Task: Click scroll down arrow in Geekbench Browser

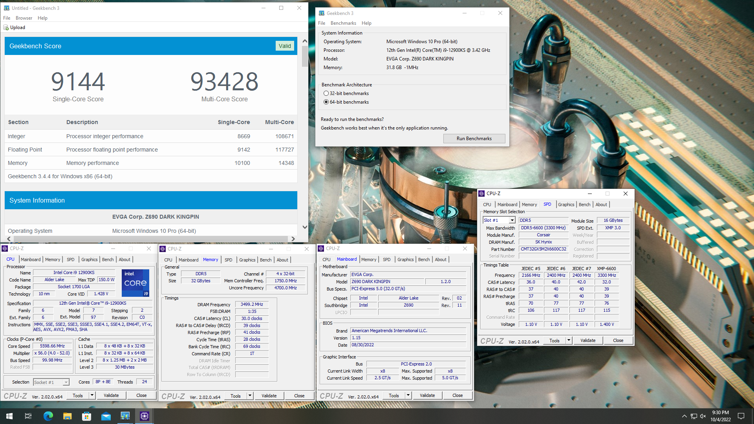Action: [305, 227]
